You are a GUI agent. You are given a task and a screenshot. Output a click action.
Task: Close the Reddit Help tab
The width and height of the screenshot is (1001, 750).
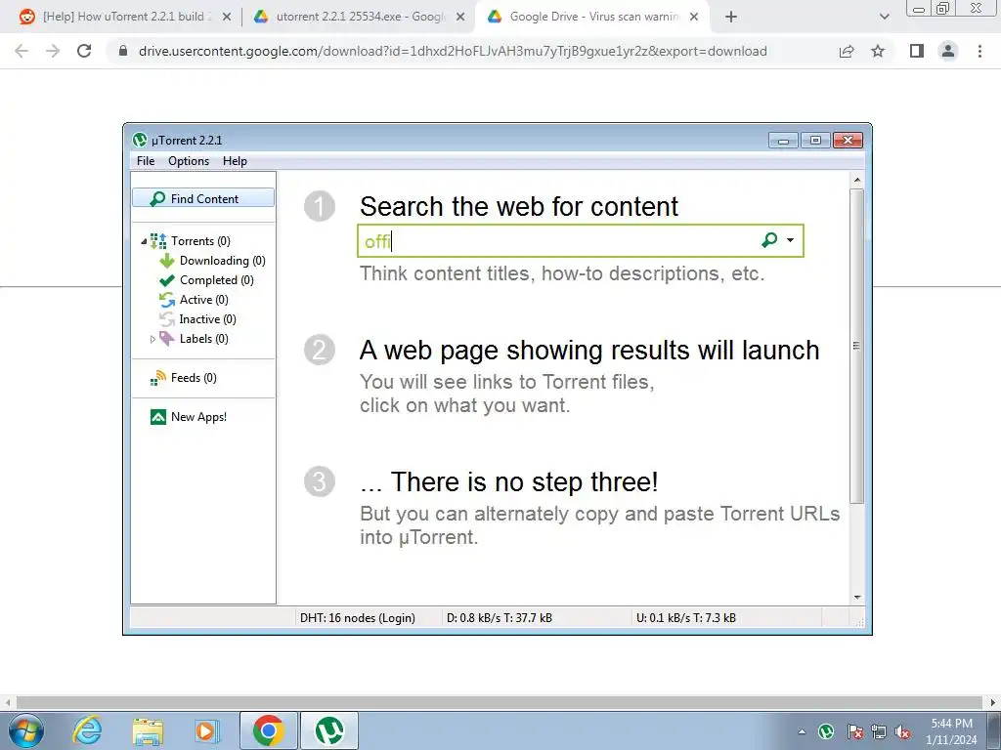[x=227, y=17]
